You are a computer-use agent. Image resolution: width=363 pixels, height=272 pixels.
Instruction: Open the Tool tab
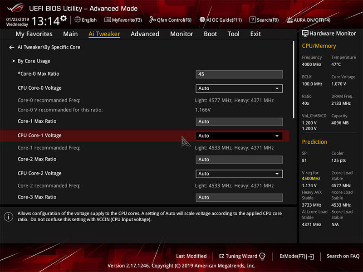click(233, 34)
